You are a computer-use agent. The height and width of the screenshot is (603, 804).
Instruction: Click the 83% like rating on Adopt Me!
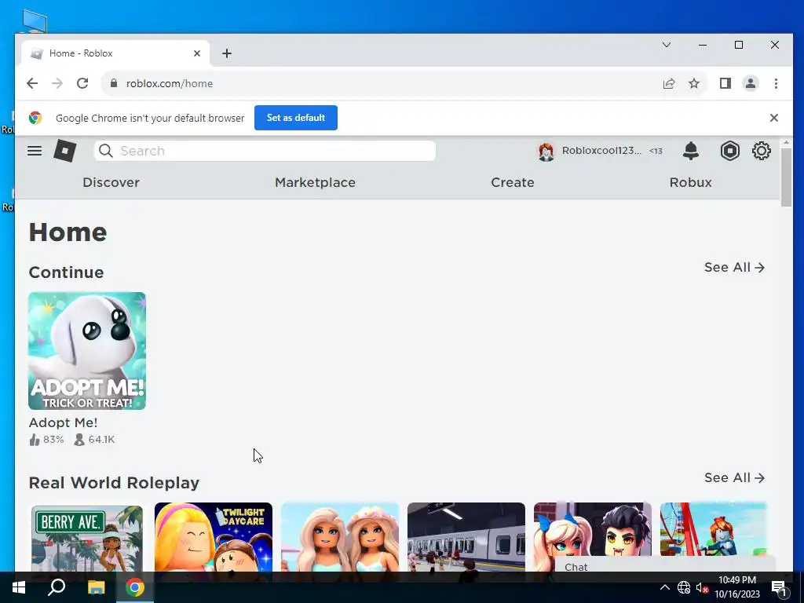46,440
